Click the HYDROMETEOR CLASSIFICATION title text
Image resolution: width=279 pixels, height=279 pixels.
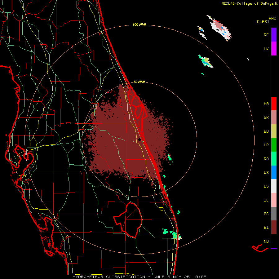[x=109, y=277]
